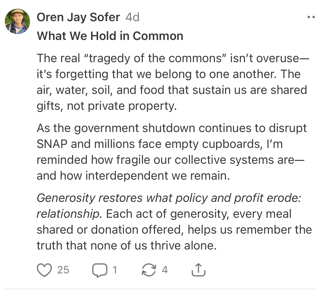Open comments via the speech bubble icon

[100, 270]
